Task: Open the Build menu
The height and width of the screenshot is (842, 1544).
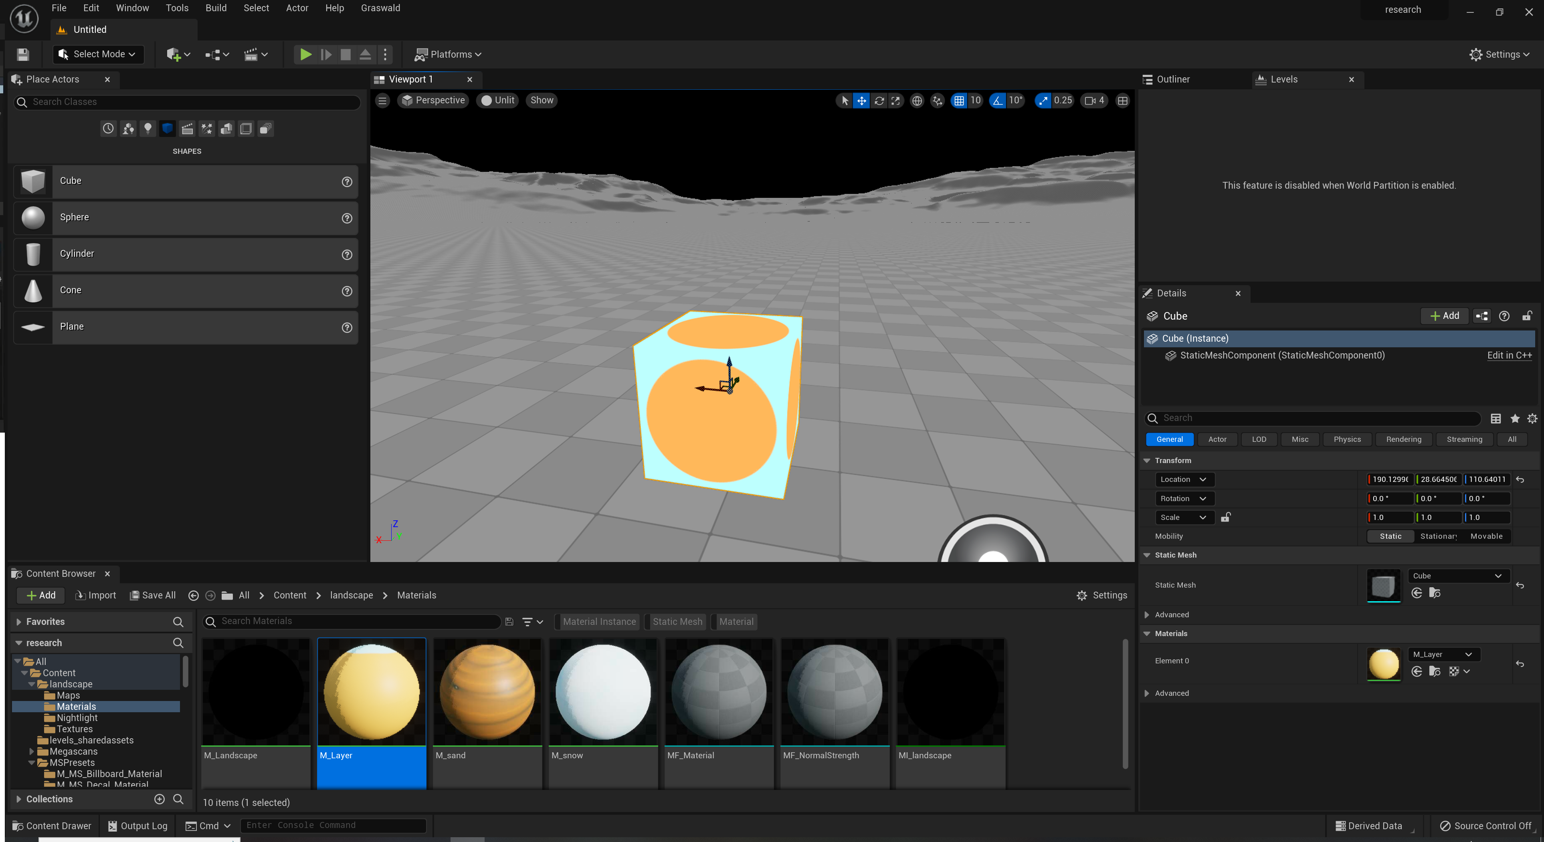Action: click(x=216, y=8)
